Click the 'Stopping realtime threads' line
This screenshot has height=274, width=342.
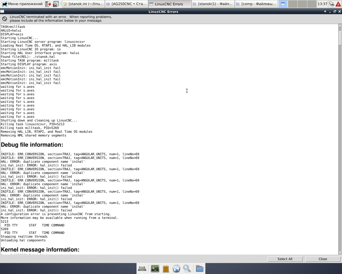click(x=24, y=237)
